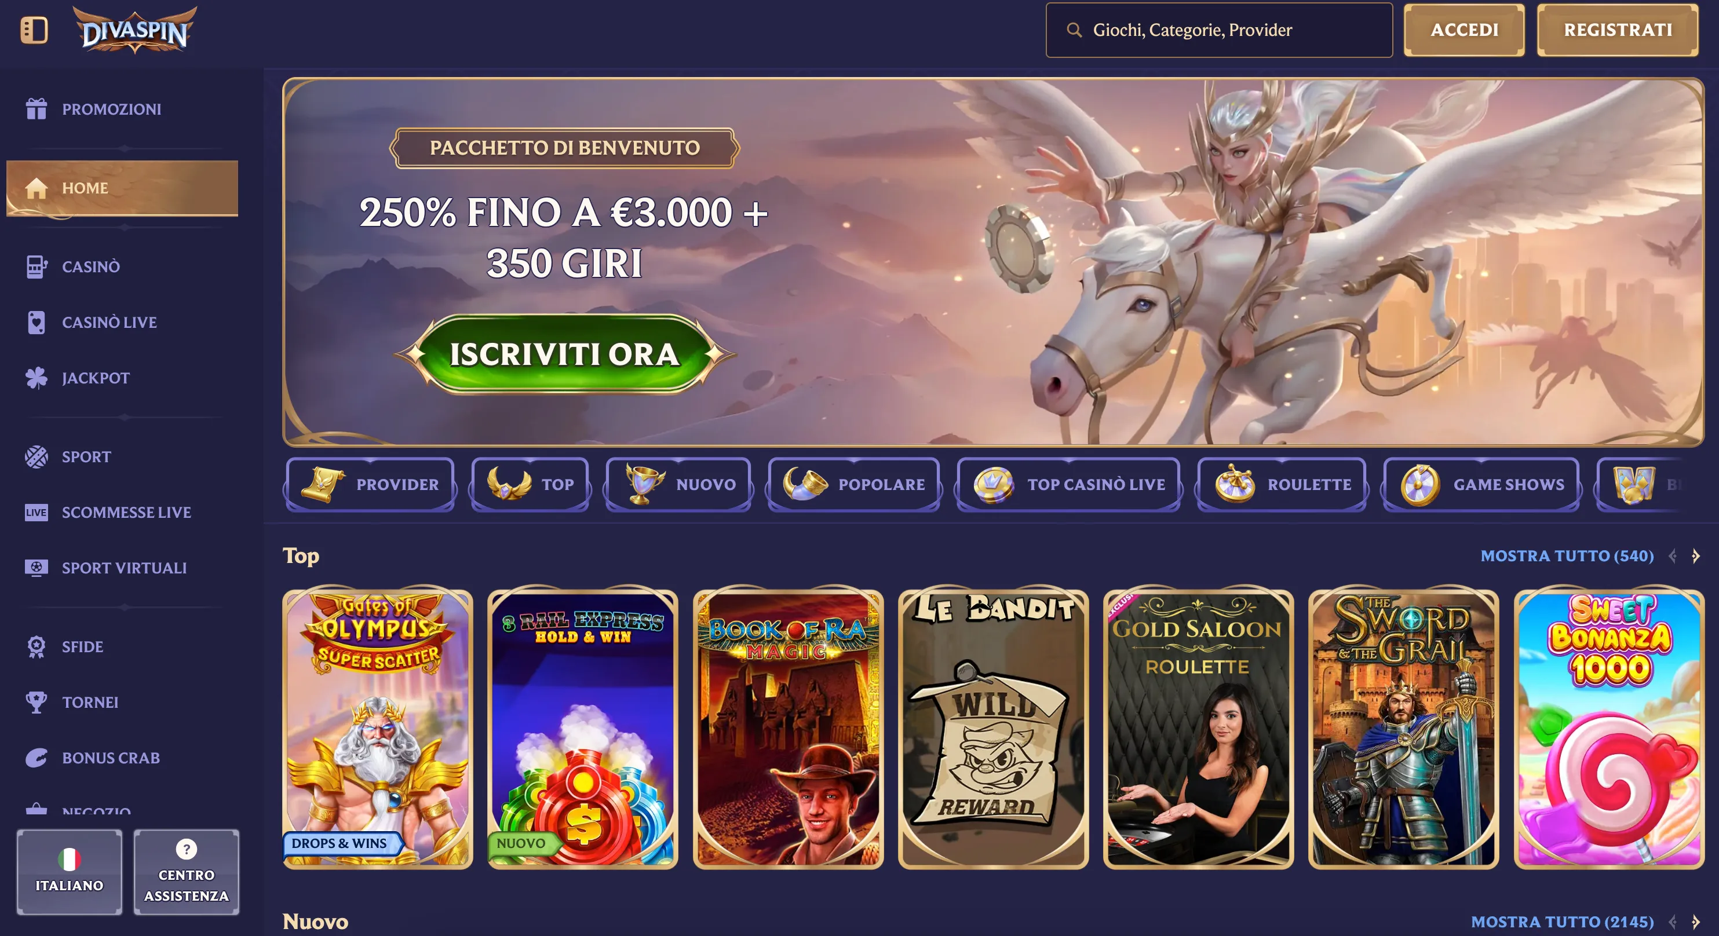Open the Bonus Crab icon

pyautogui.click(x=36, y=758)
